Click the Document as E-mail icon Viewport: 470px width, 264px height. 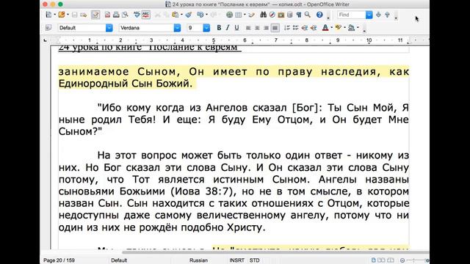click(x=84, y=15)
